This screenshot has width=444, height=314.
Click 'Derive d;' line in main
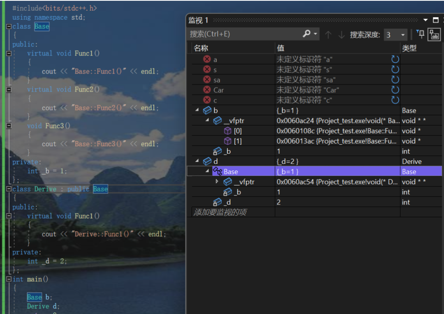click(x=43, y=306)
